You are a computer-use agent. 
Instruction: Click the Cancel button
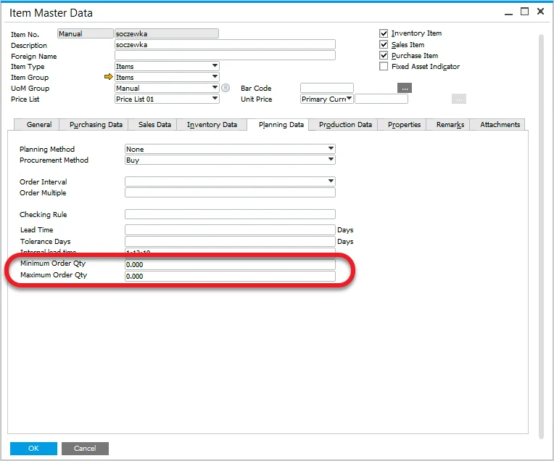tap(85, 449)
